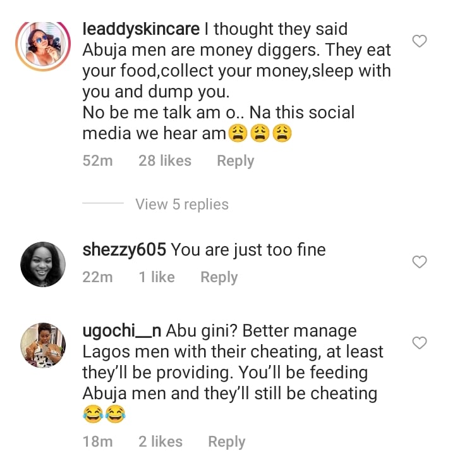Tap the 22m timestamp
The image size is (455, 453).
pyautogui.click(x=98, y=277)
